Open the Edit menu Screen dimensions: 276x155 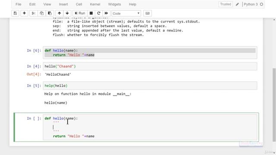point(32,4)
